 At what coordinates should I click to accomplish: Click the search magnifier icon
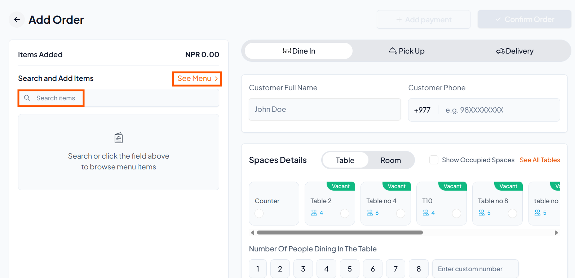coord(27,98)
